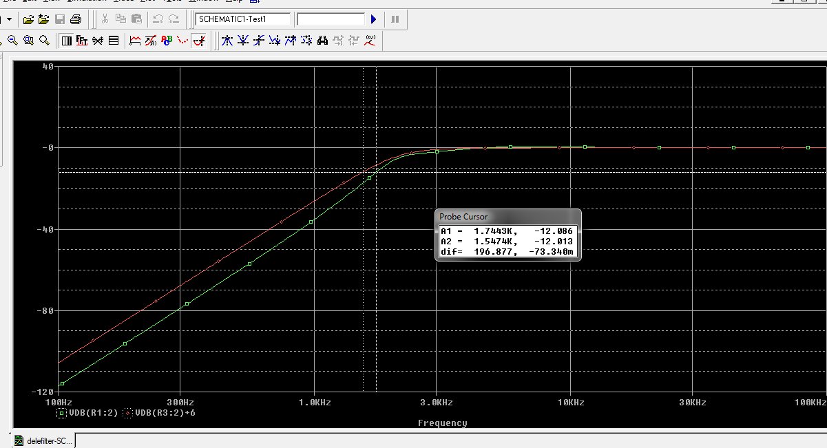Click the empty simulation progress field
The width and height of the screenshot is (827, 448).
331,19
